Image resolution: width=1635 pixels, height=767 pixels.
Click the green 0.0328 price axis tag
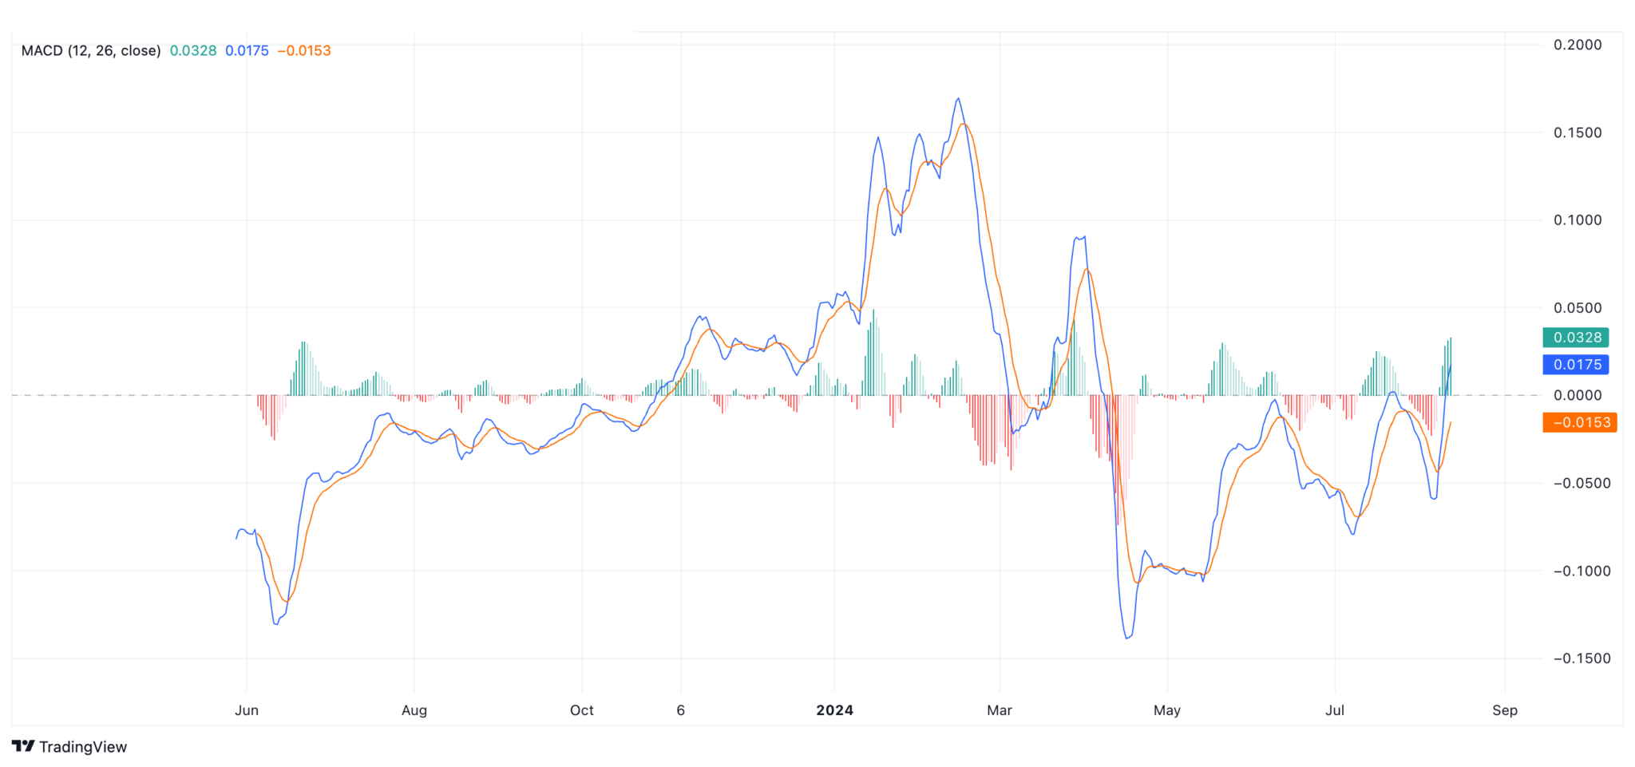1575,338
